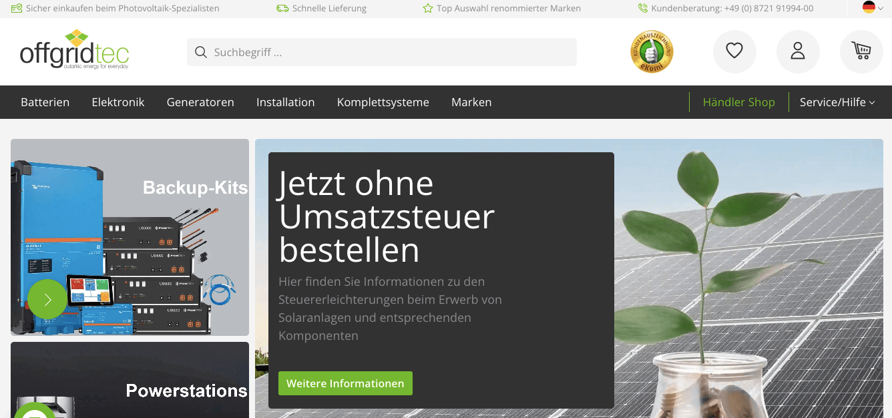Click the 'Jetzt ohne Umsatzsteuer bestellen' headline

387,216
